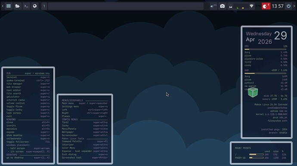This screenshot has height=166, width=297.
Task: Click the 'Places' shortcut row
Action: click(x=85, y=116)
